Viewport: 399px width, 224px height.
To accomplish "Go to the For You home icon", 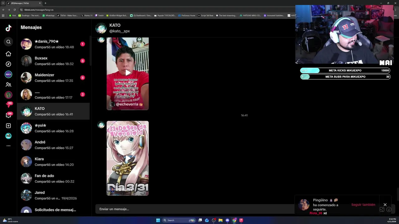I will point(8,54).
